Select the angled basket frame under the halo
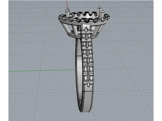 coord(84,30)
